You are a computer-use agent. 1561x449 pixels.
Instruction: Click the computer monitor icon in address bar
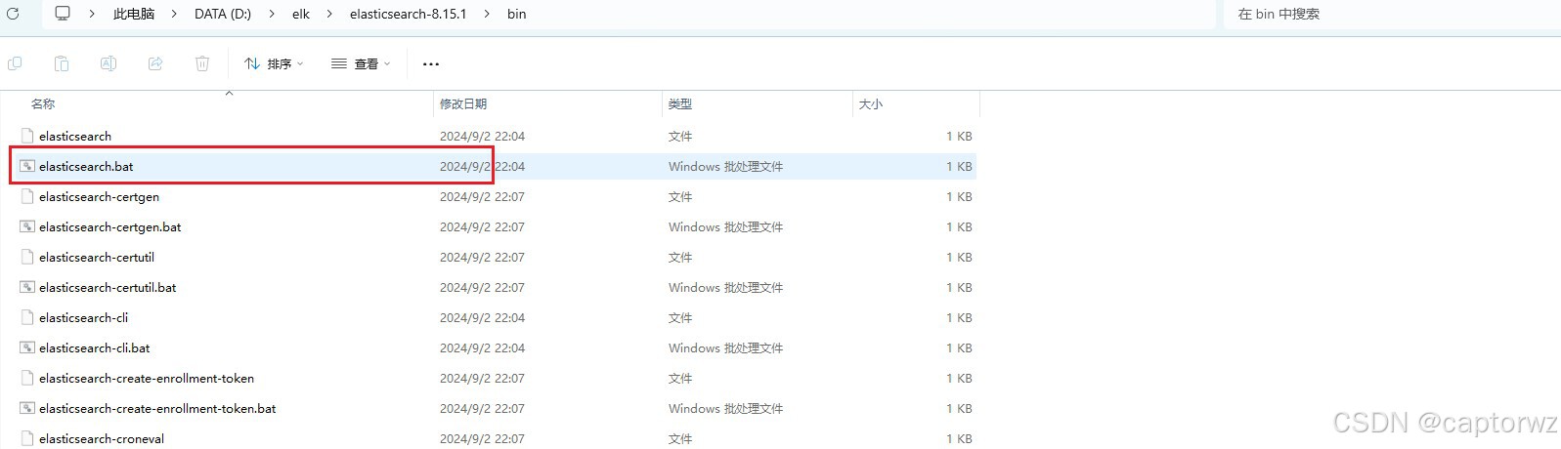pos(63,14)
